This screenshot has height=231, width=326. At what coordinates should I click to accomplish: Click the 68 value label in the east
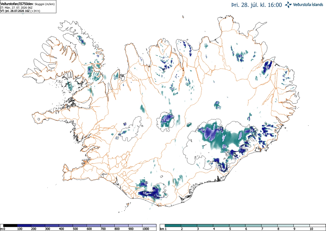click(x=267, y=67)
